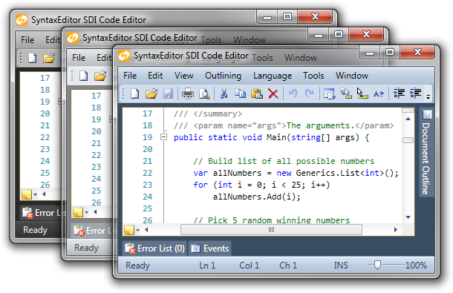The height and width of the screenshot is (293, 453).
Task: Click the increase indent icon
Action: pos(415,93)
